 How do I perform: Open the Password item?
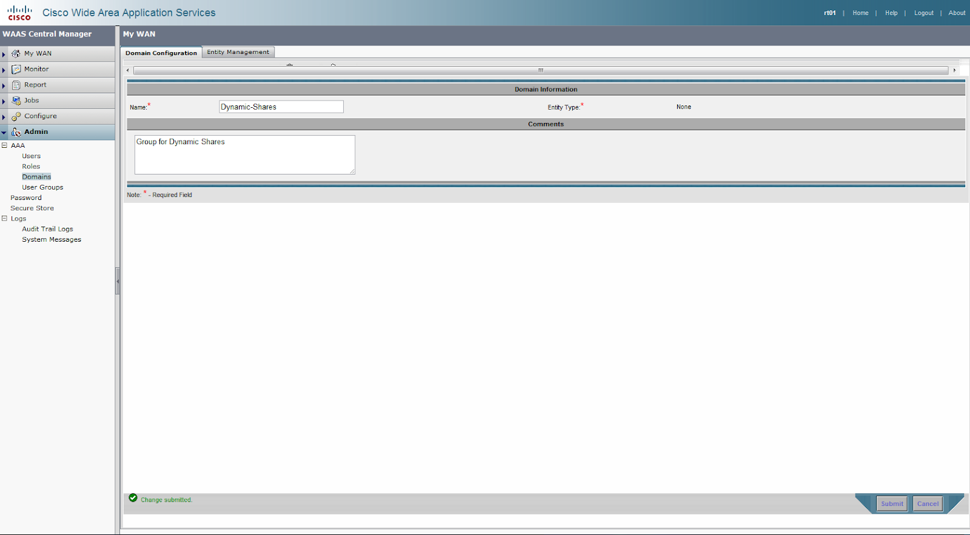pyautogui.click(x=26, y=198)
